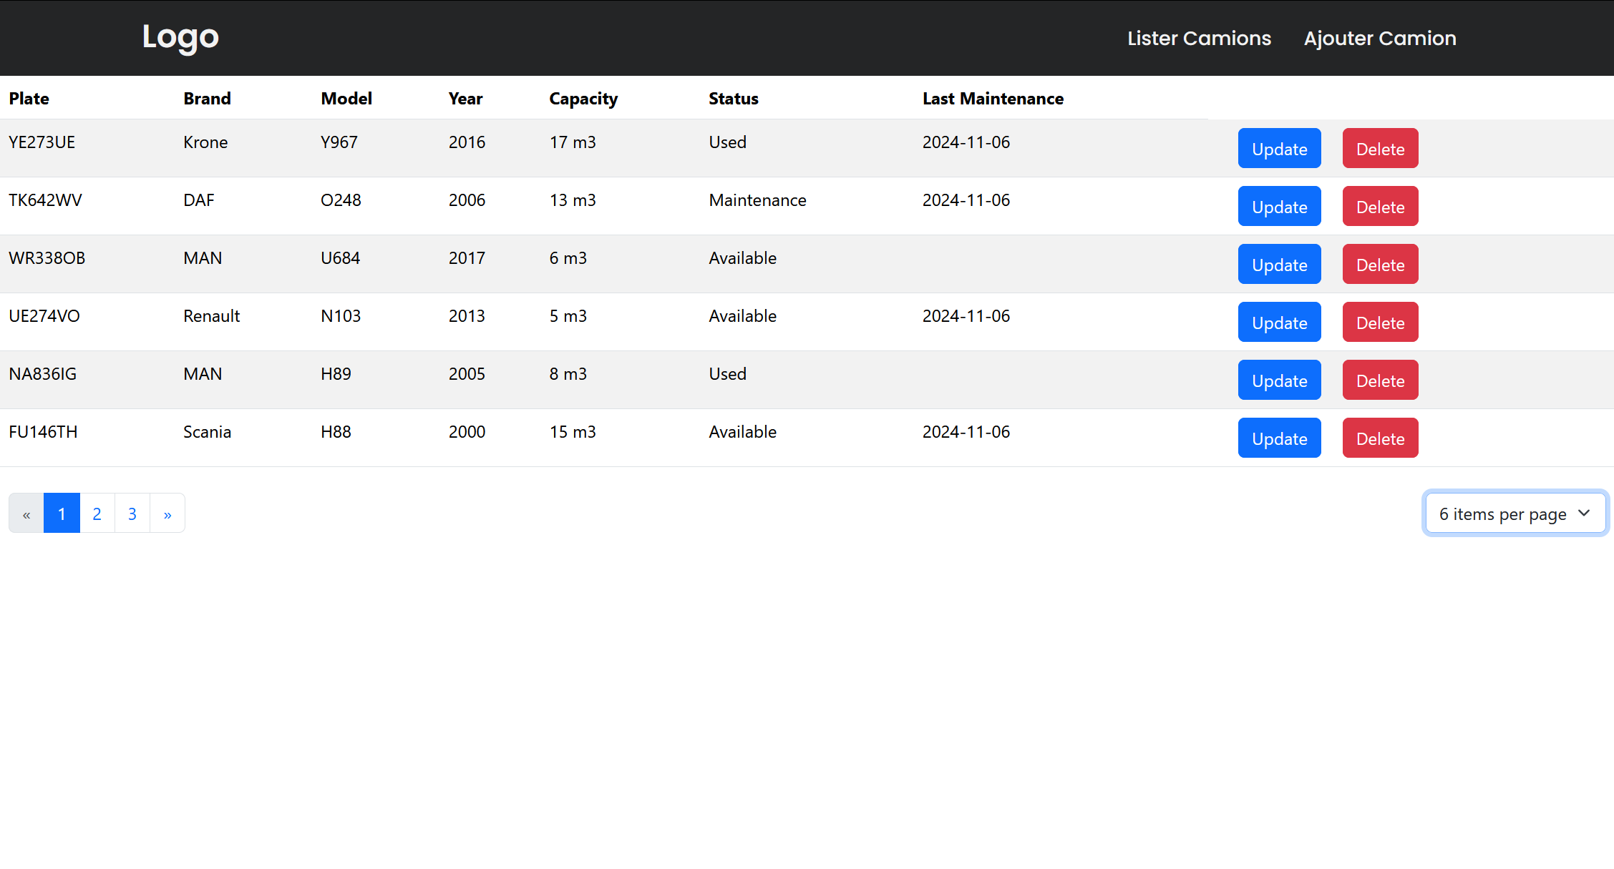Remove the MAN truck WR338OB

tap(1379, 265)
